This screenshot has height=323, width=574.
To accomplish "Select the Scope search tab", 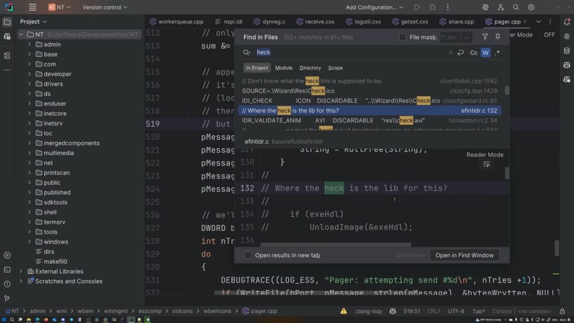I will tap(335, 68).
